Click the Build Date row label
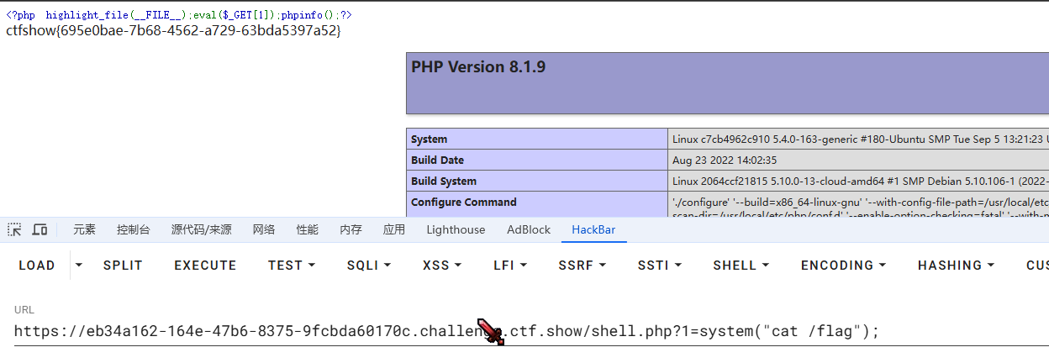Image resolution: width=1049 pixels, height=363 pixels. tap(438, 160)
